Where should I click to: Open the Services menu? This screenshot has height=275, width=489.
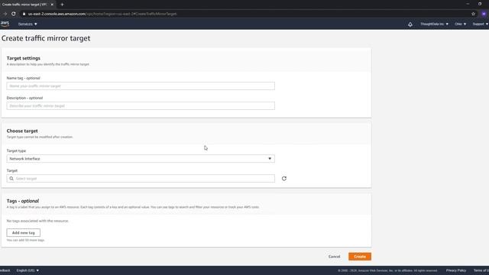[28, 24]
